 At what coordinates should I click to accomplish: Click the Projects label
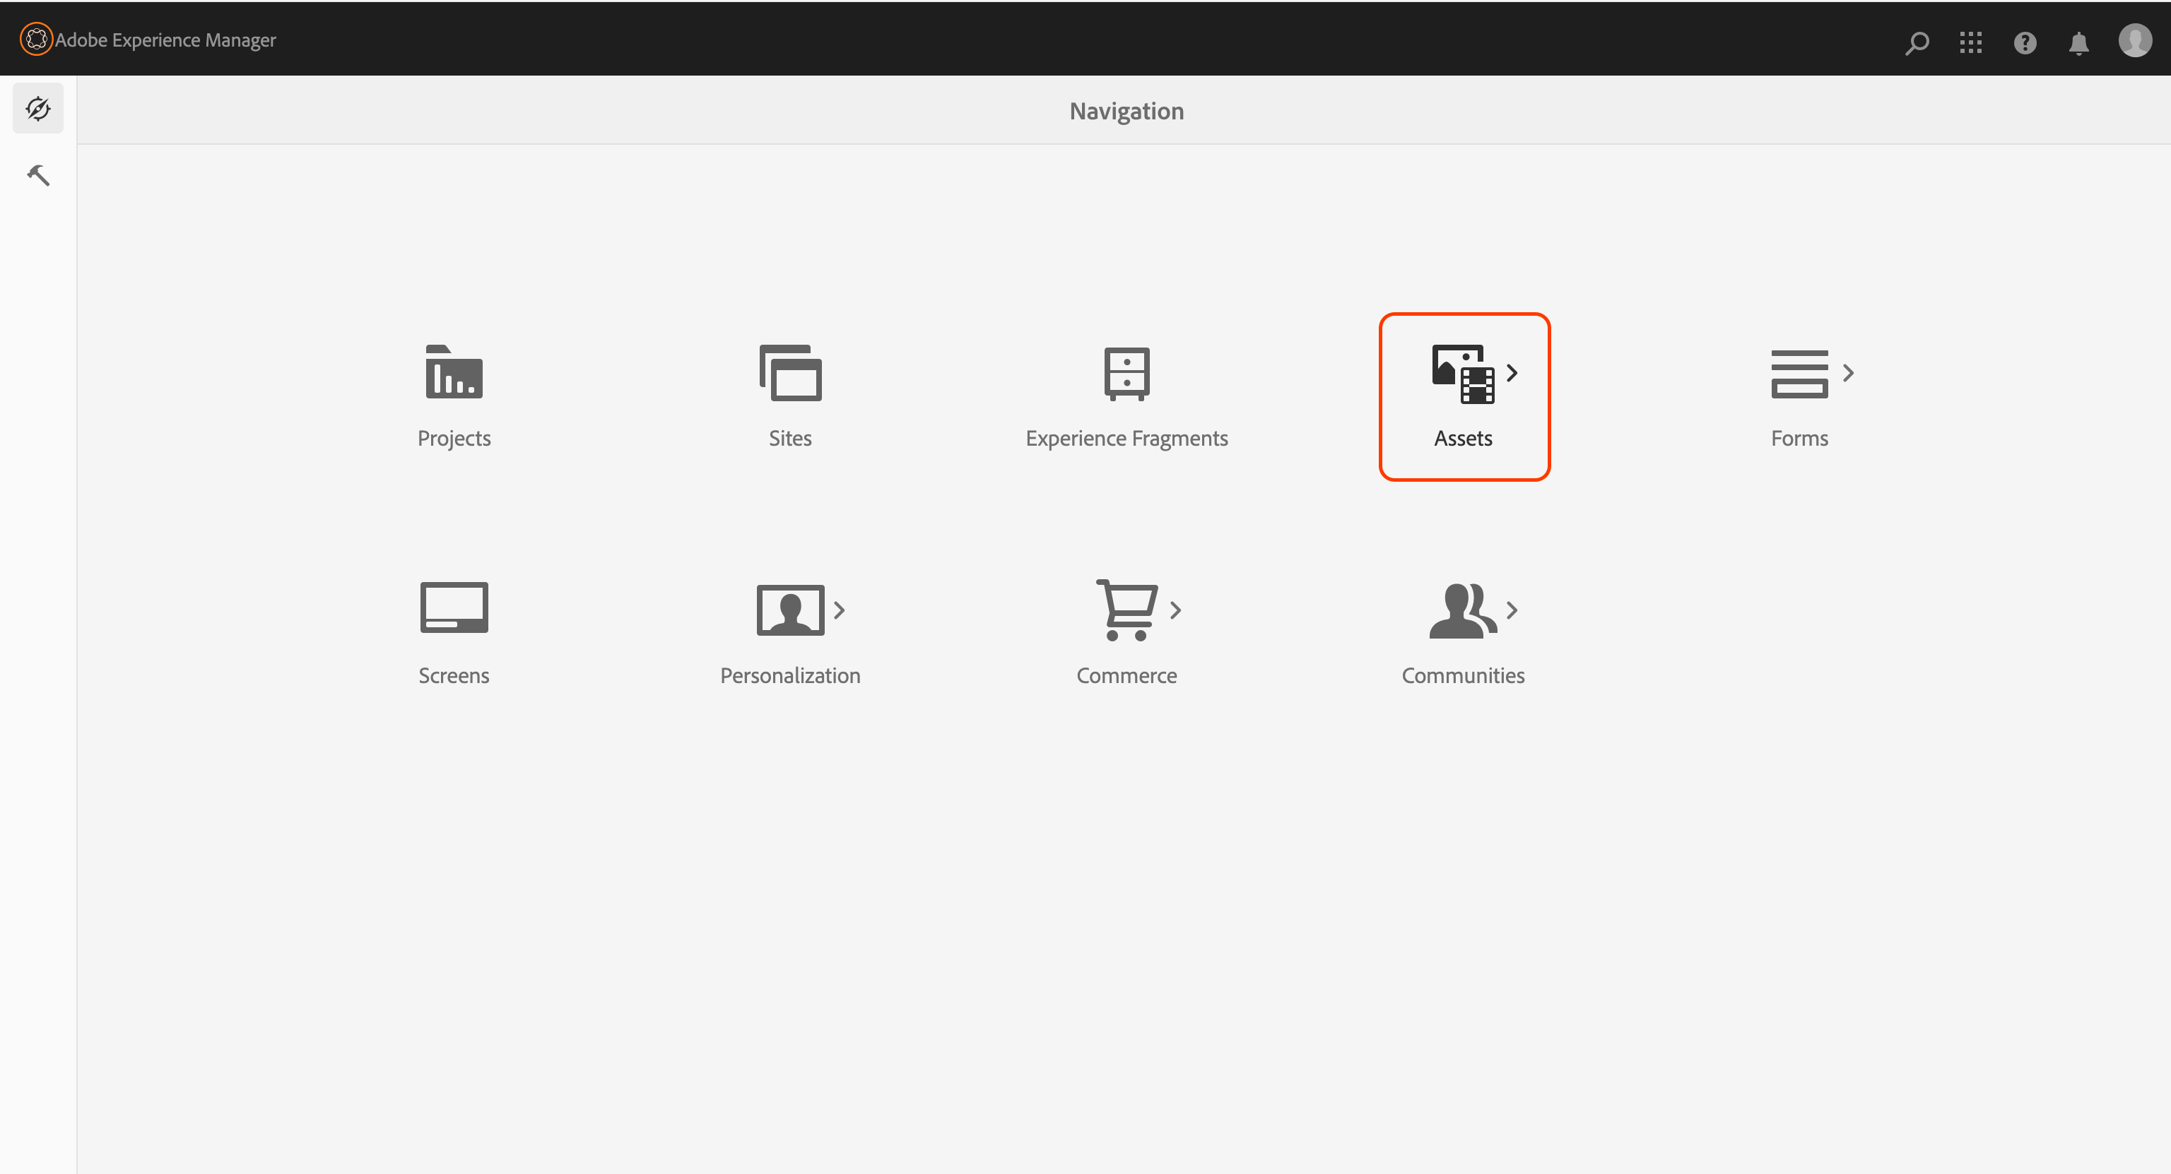(x=454, y=439)
